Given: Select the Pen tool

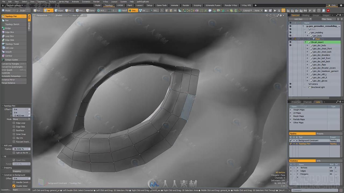Looking at the screenshot, I should 14,20.
